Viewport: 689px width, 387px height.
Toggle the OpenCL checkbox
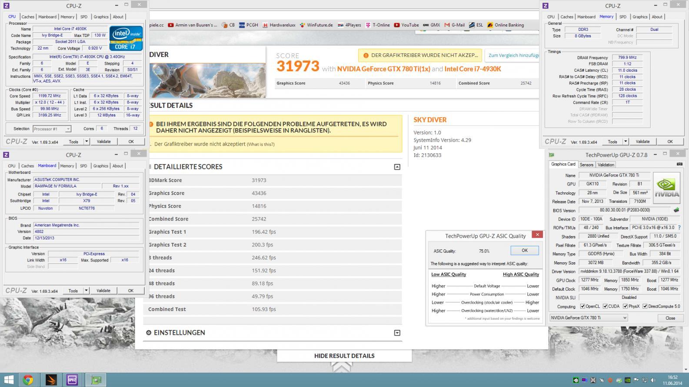point(582,306)
